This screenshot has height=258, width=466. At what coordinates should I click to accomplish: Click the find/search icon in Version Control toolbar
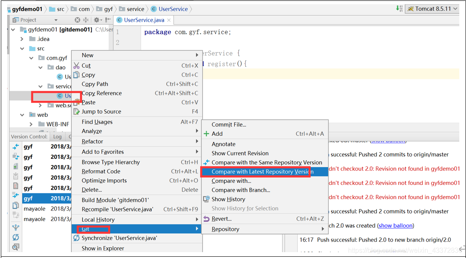[x=16, y=247]
